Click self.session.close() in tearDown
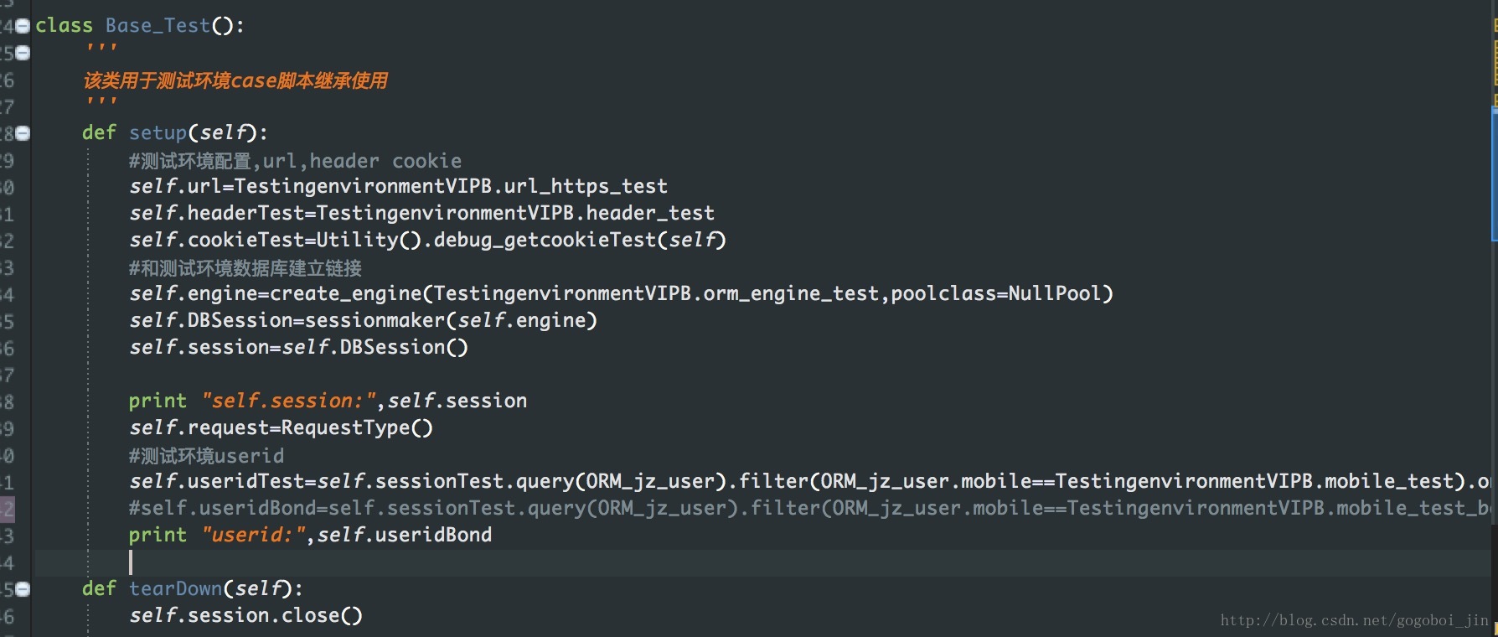The image size is (1498, 637). tap(245, 615)
